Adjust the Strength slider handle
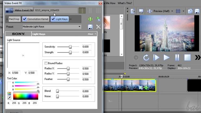Viewport: 201px width, 113px height. click(x=70, y=52)
